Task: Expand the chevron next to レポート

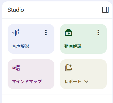Action: click(86, 82)
